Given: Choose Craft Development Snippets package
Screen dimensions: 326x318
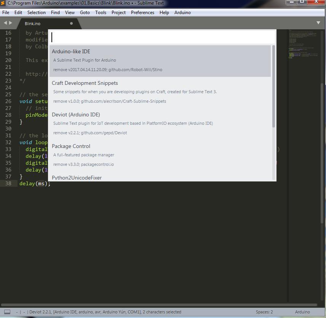Looking at the screenshot, I should tap(160, 92).
